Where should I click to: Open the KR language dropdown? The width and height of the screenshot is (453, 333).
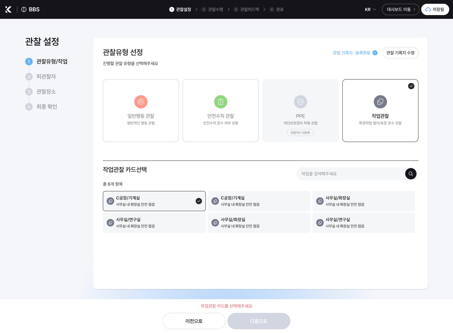(x=370, y=9)
